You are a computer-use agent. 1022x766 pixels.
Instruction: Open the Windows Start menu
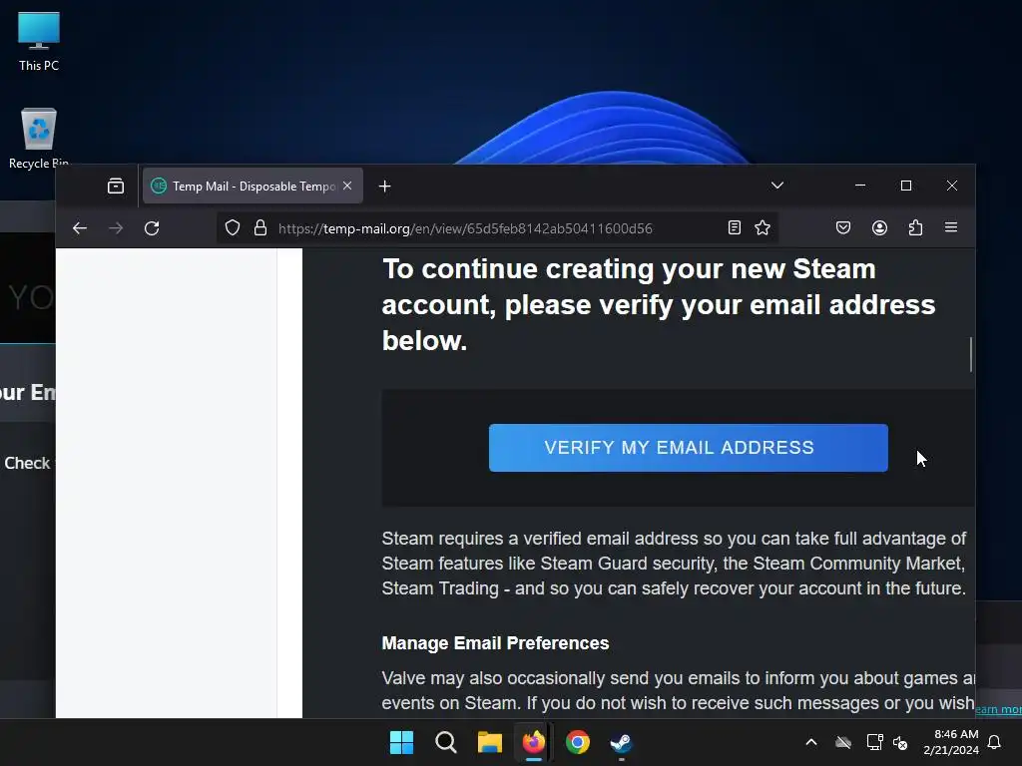click(x=401, y=742)
